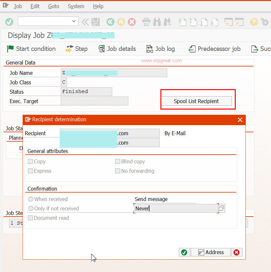The width and height of the screenshot is (271, 272).
Task: Click the Job Class field
Action: point(64,82)
